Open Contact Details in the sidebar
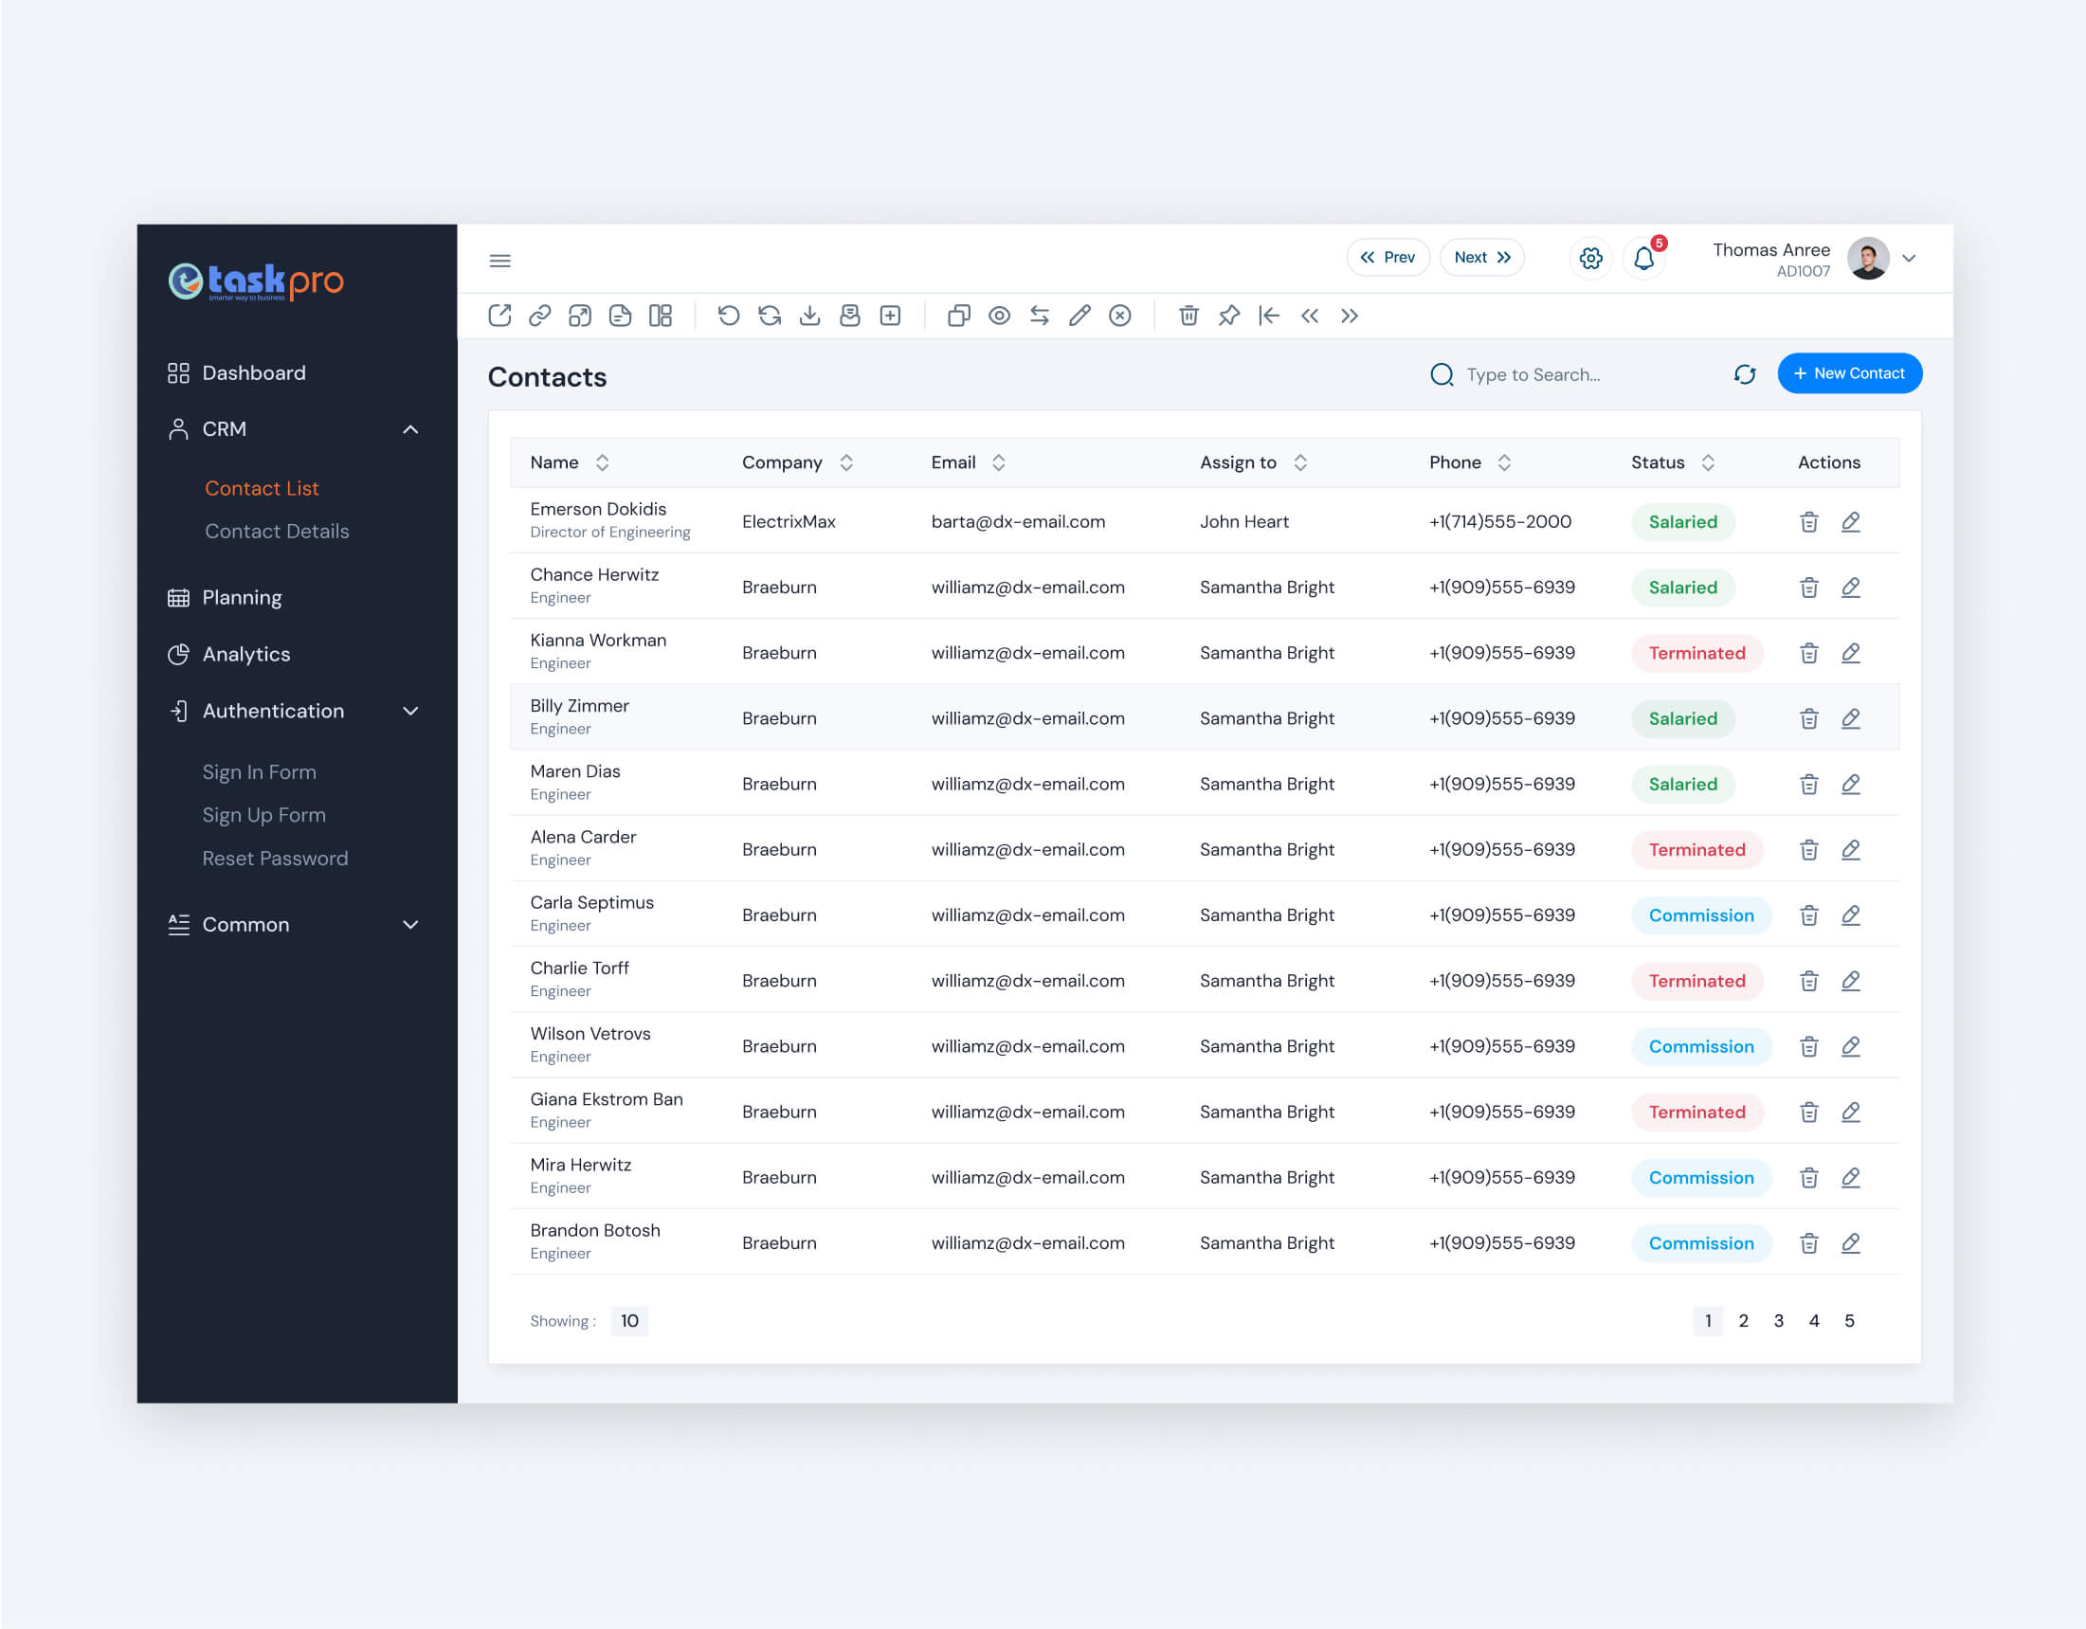The height and width of the screenshot is (1629, 2086). (277, 531)
